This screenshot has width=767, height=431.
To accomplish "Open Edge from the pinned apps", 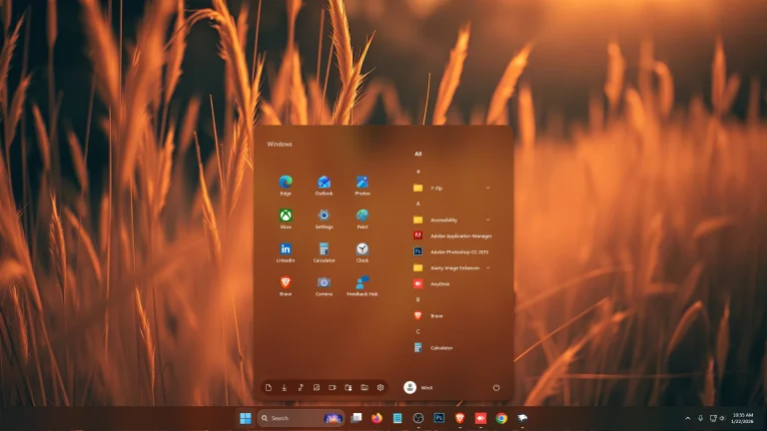I will click(x=286, y=186).
